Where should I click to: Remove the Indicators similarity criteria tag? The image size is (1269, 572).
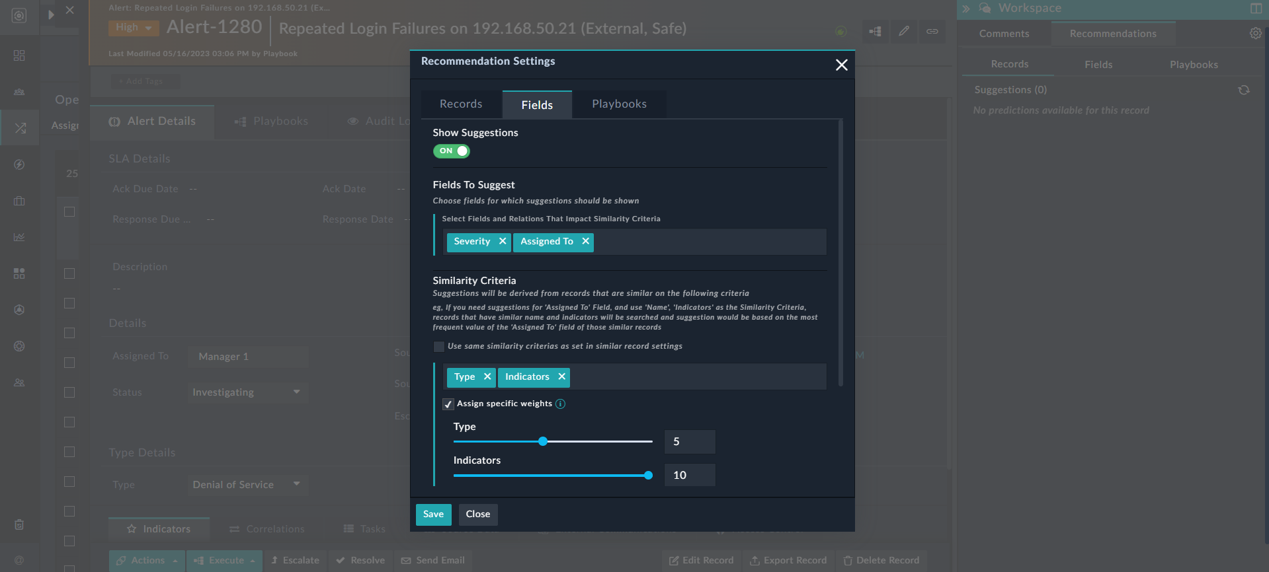(x=561, y=376)
